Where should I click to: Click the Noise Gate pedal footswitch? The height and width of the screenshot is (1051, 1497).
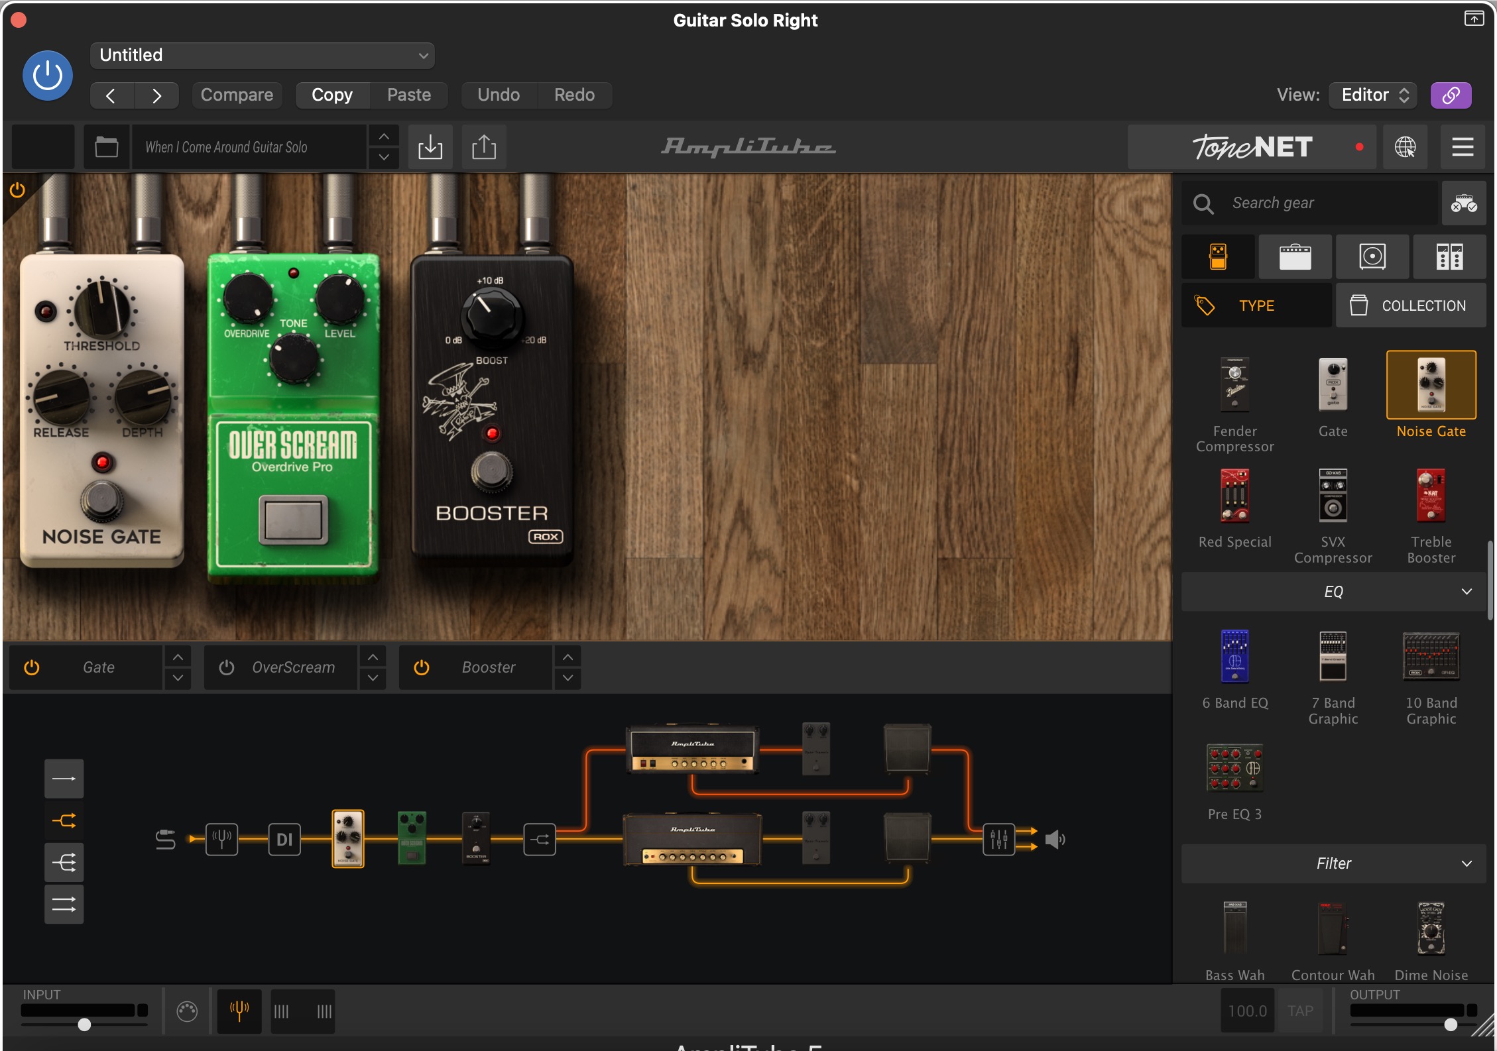tap(102, 502)
